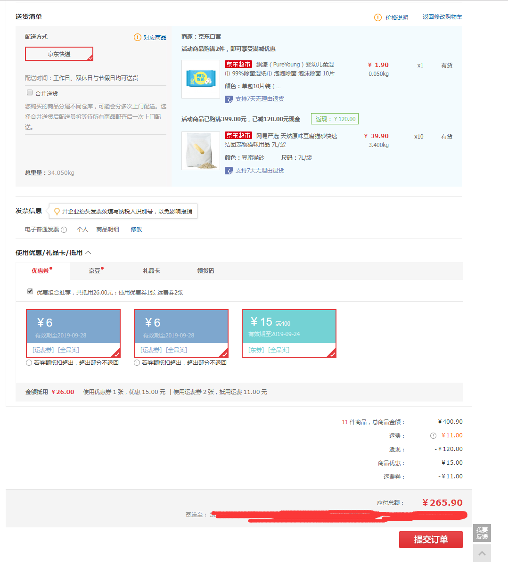Click the scroll-to-top arrow icon
This screenshot has height=566, width=508.
482,553
